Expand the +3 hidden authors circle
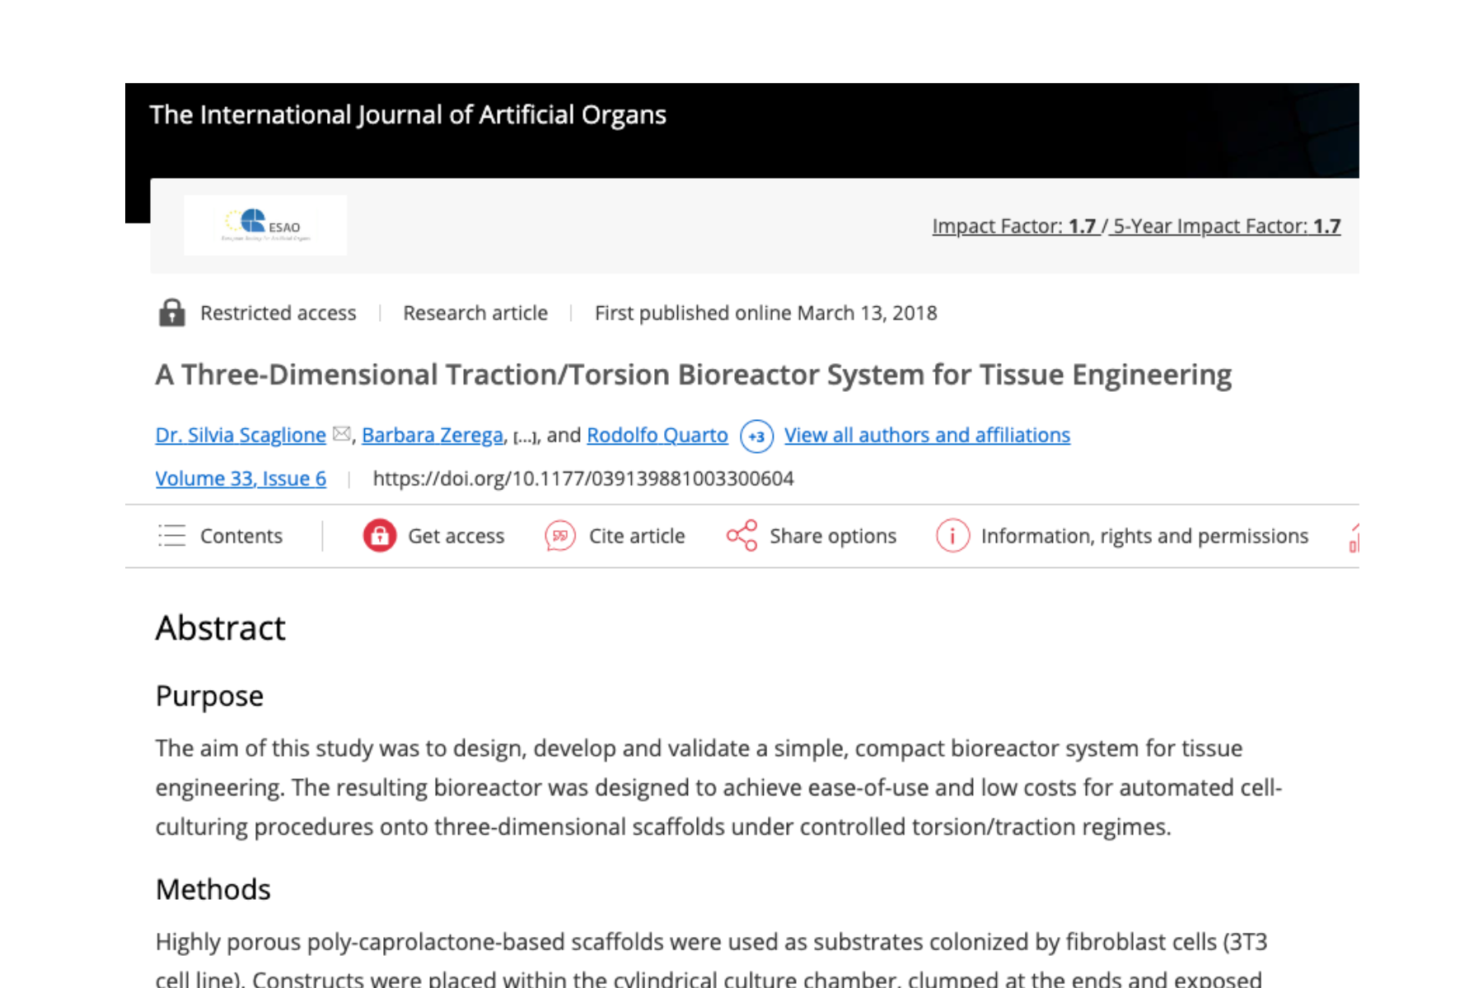This screenshot has height=988, width=1483. tap(756, 436)
